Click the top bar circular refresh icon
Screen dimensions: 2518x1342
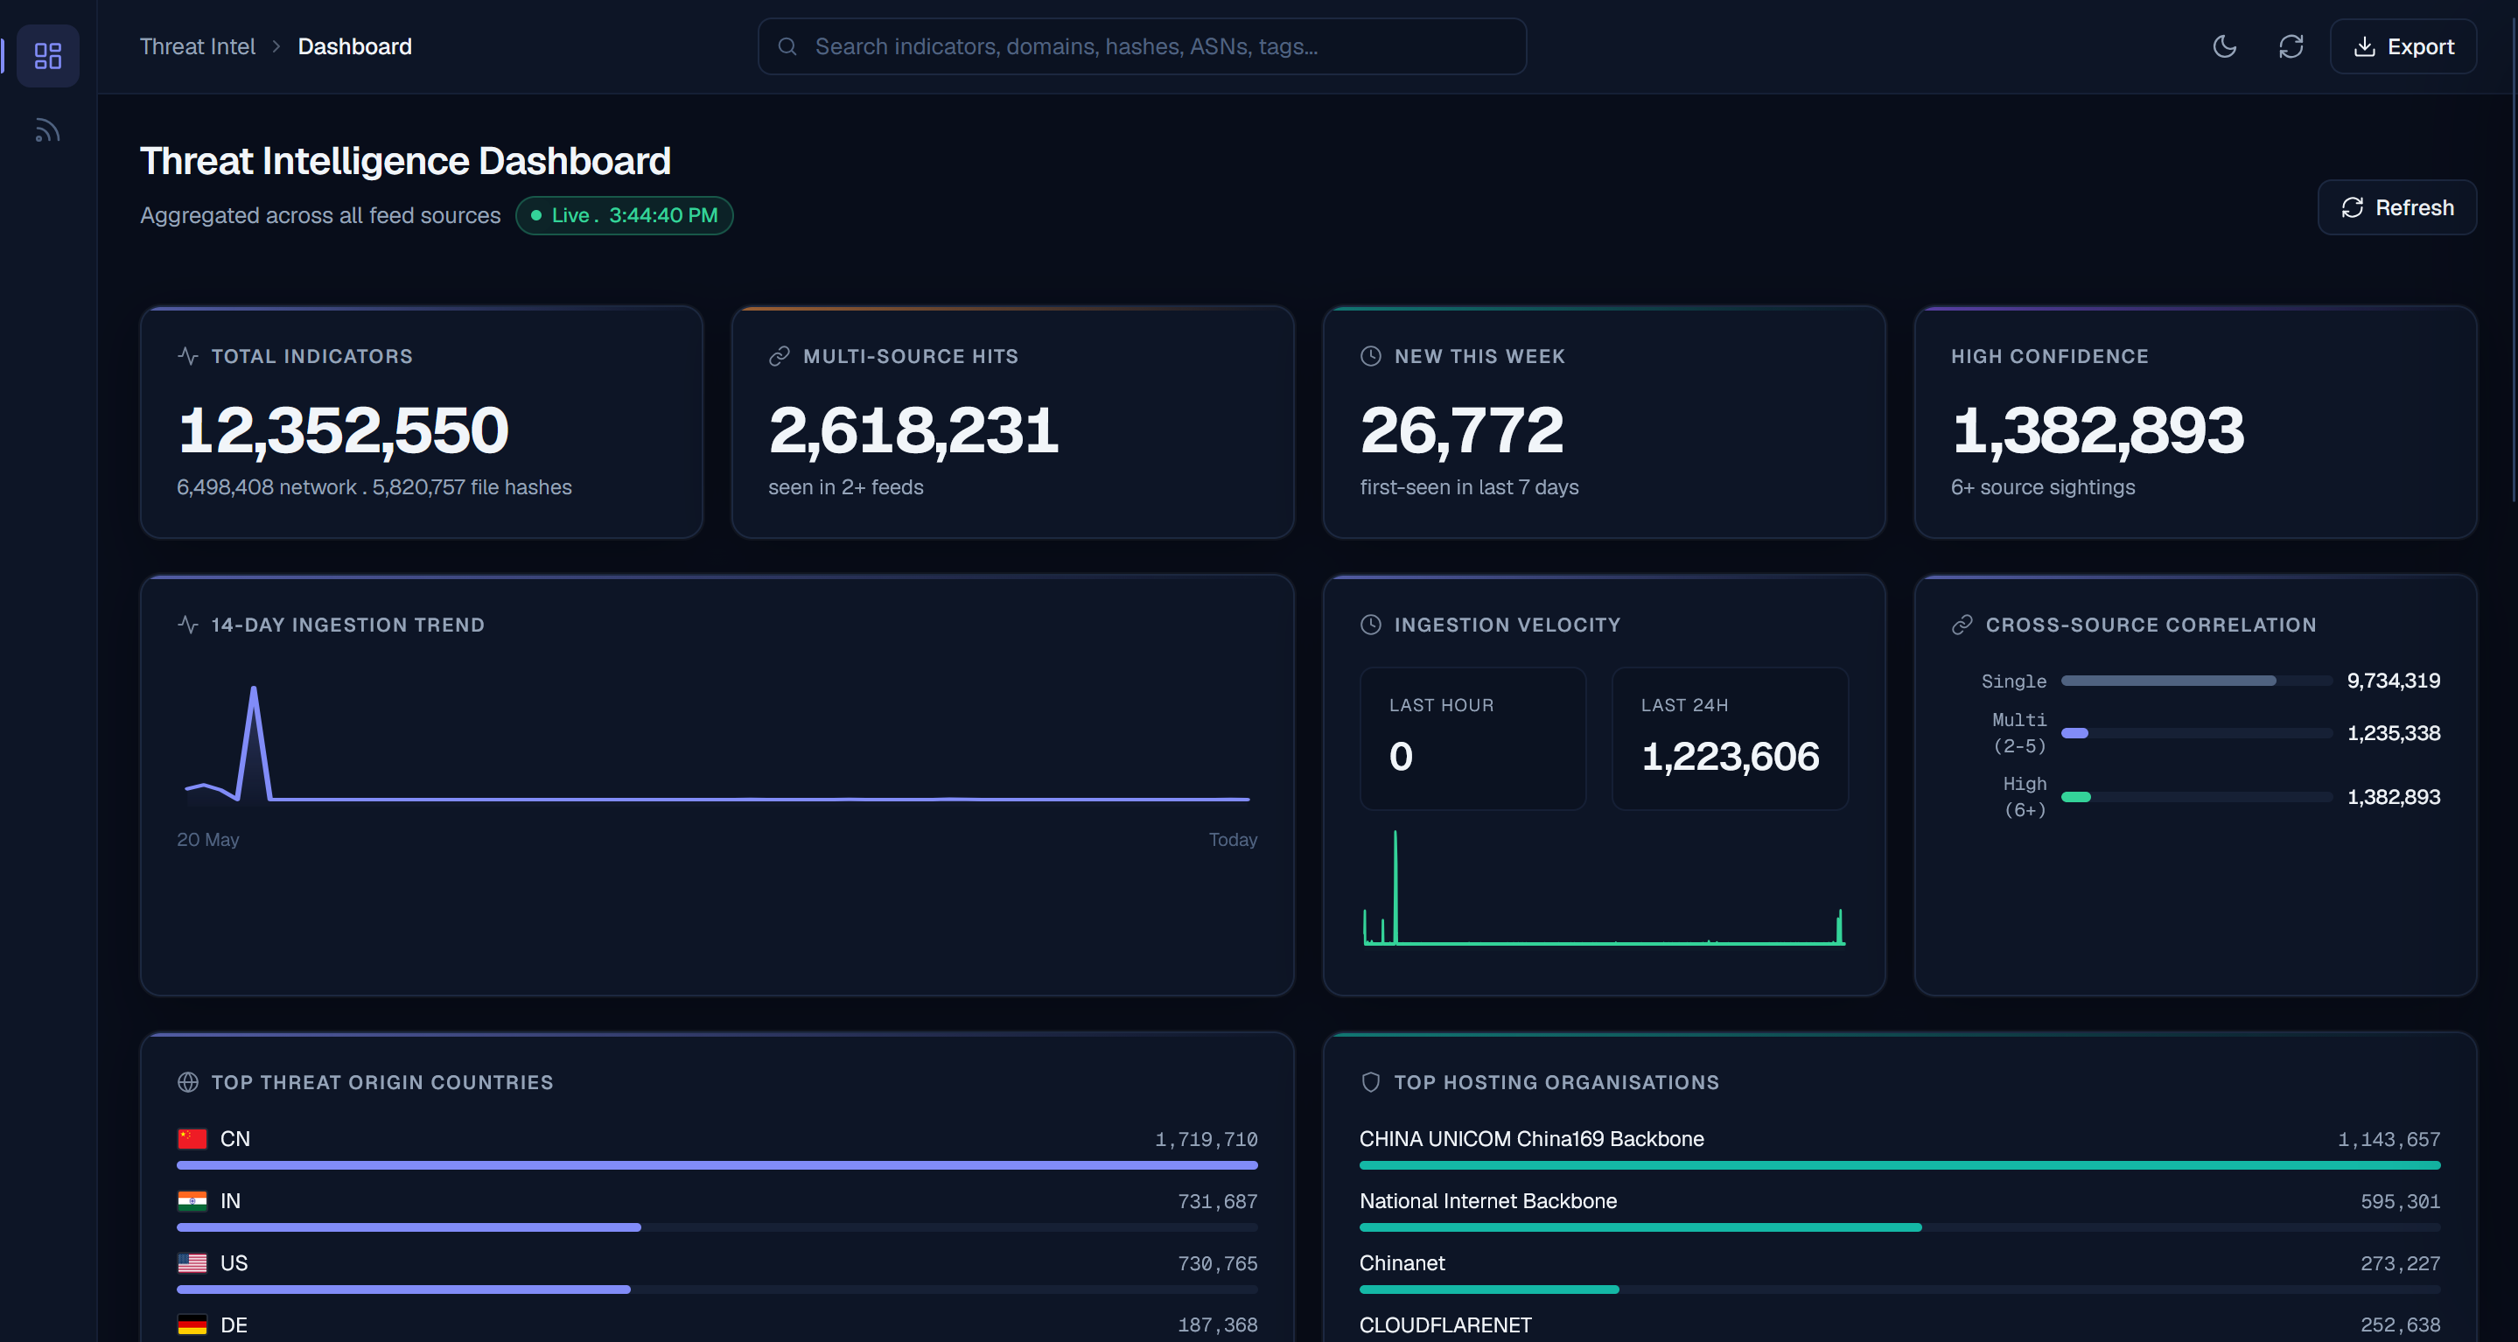[x=2291, y=46]
